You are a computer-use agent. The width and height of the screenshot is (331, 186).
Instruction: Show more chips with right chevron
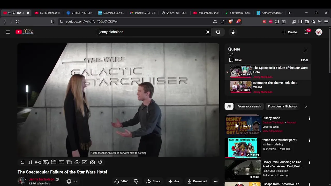coord(306,106)
